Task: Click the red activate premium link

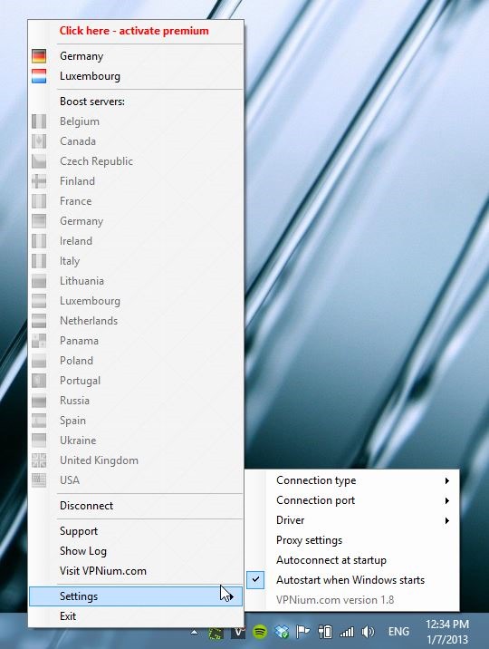Action: click(134, 31)
